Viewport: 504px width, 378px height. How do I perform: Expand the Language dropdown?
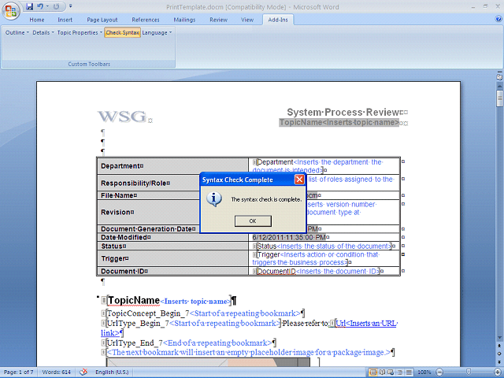(x=157, y=32)
